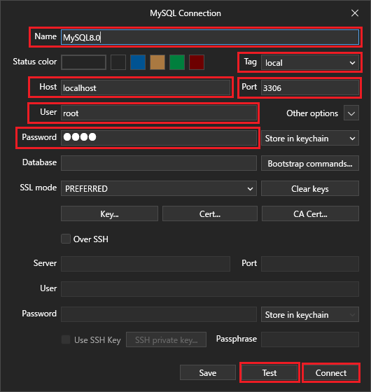Click the SSH private key... button
The width and height of the screenshot is (371, 392).
coord(167,339)
